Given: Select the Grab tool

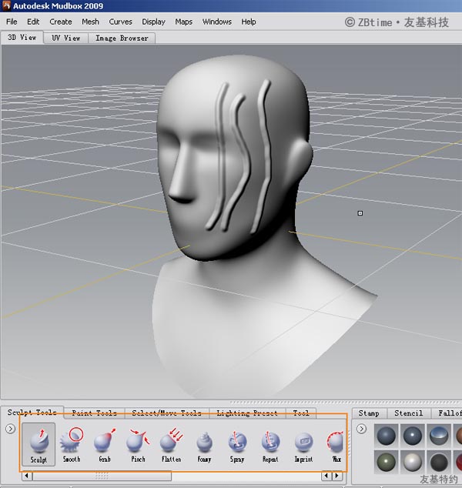Looking at the screenshot, I should coord(105,444).
